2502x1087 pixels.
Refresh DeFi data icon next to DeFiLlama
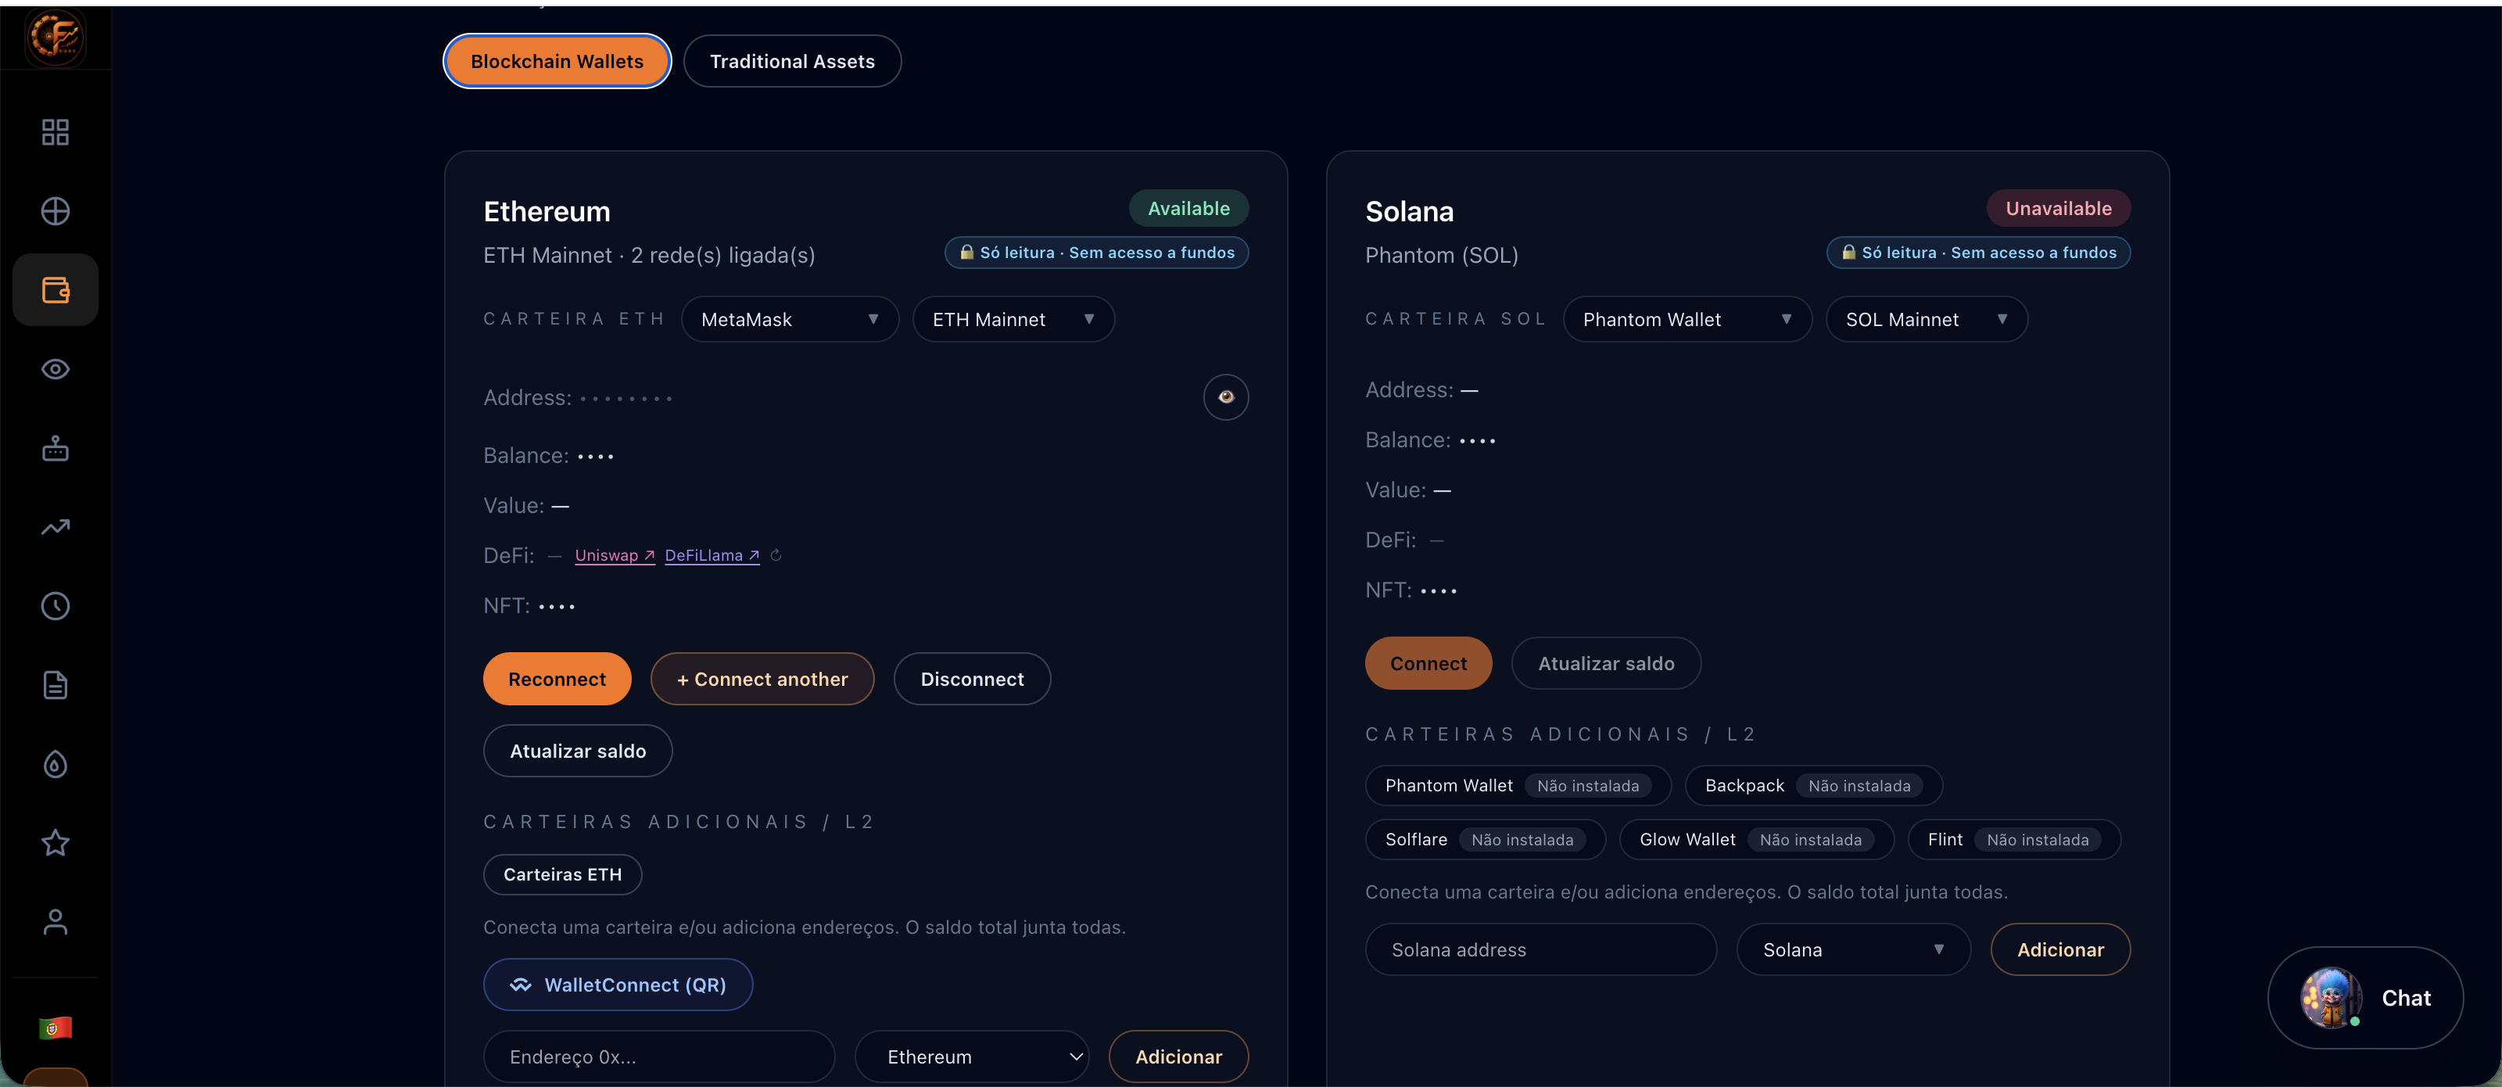pos(776,556)
